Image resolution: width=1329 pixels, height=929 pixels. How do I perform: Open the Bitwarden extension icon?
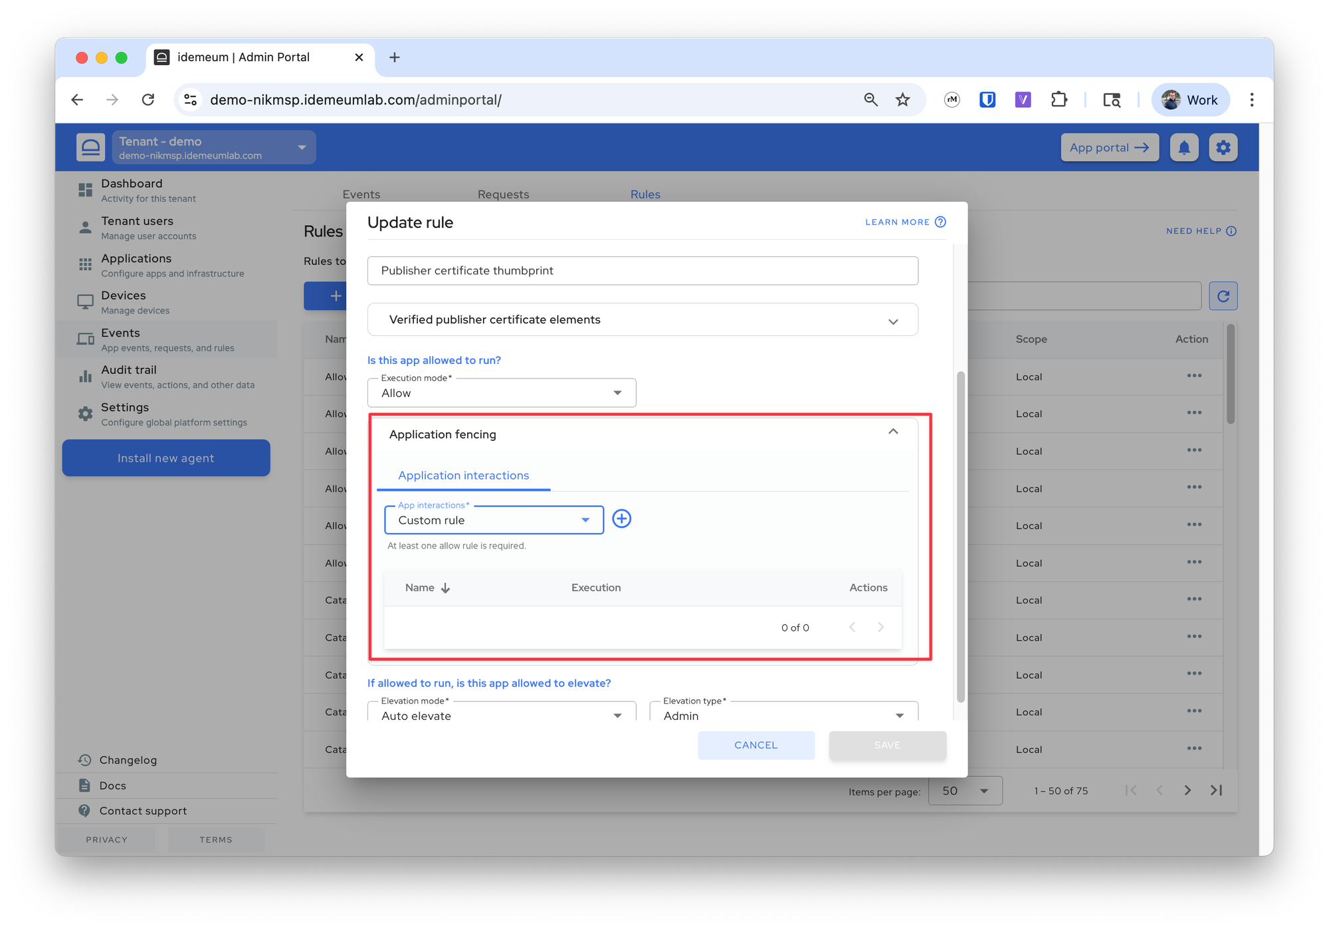[x=987, y=100]
